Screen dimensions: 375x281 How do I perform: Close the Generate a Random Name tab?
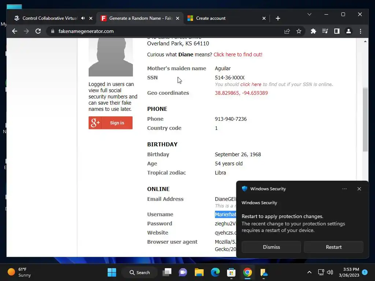tap(178, 18)
